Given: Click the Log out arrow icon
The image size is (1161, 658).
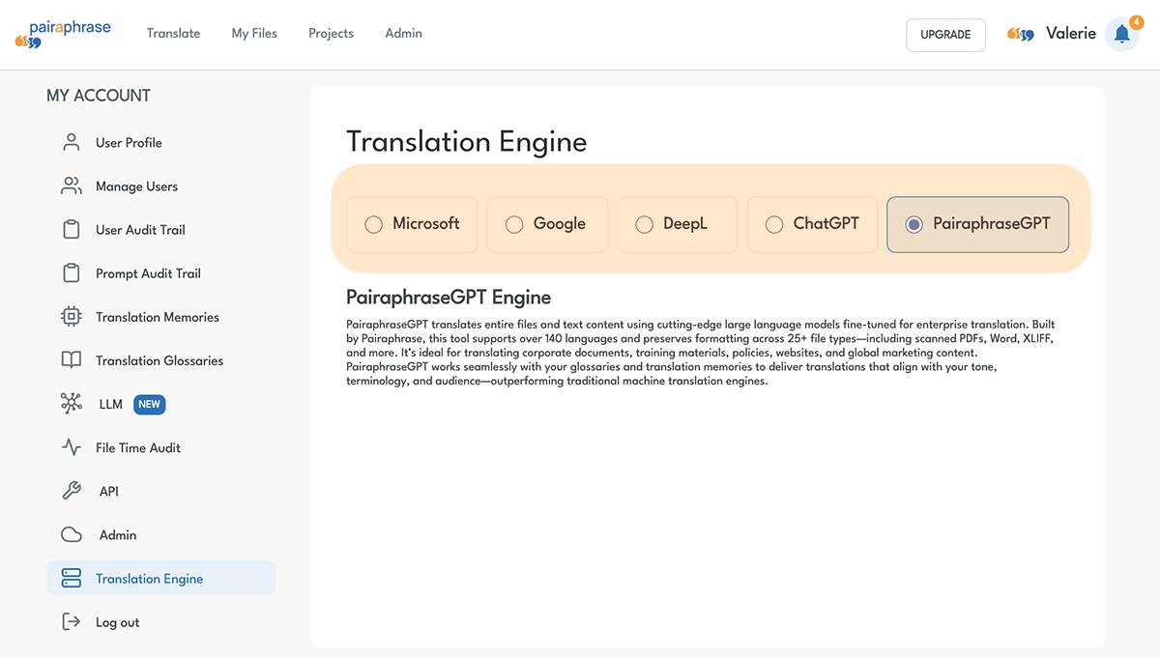Looking at the screenshot, I should [72, 622].
